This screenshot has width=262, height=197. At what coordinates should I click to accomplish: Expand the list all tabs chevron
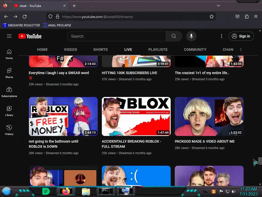tap(219, 6)
